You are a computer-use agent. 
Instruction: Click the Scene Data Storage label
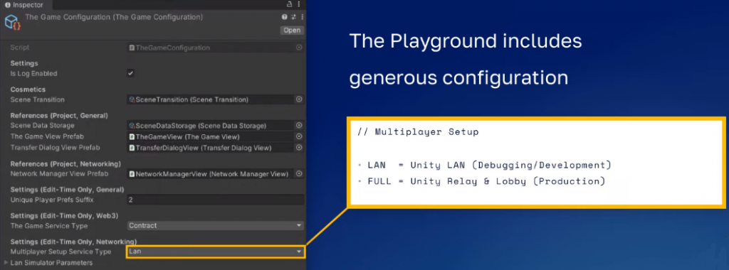tap(42, 125)
